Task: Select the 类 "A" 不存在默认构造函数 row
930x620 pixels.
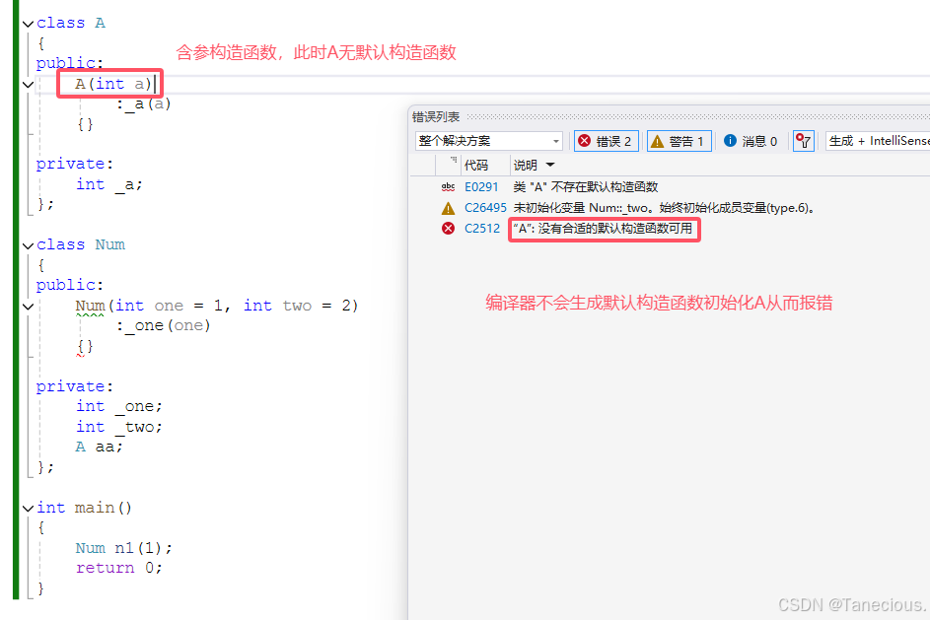Action: tap(671, 187)
